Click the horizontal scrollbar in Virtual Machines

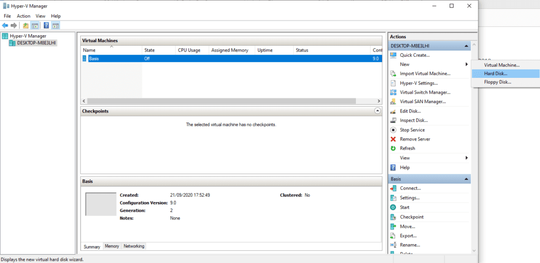pyautogui.click(x=221, y=102)
